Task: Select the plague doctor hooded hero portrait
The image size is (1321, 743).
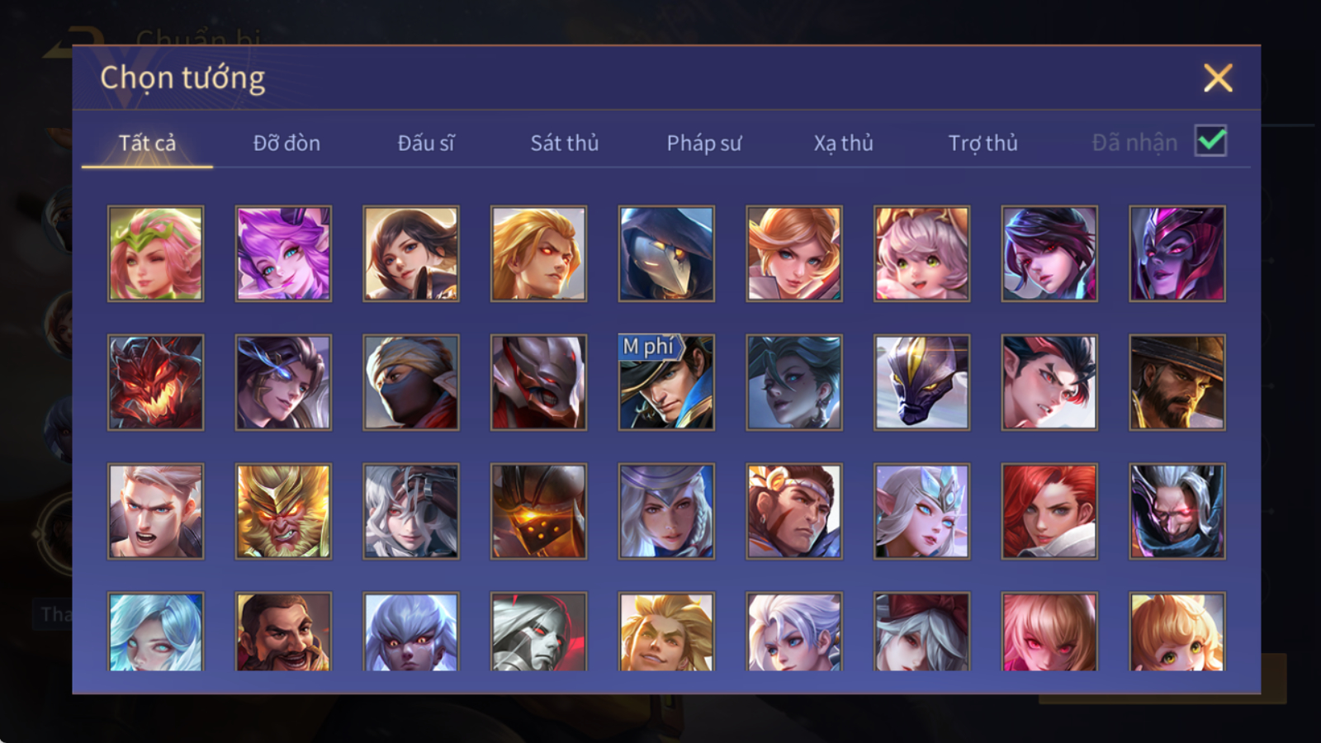Action: 666,253
